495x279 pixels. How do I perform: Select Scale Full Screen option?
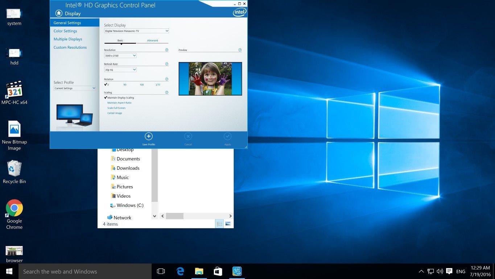(116, 108)
